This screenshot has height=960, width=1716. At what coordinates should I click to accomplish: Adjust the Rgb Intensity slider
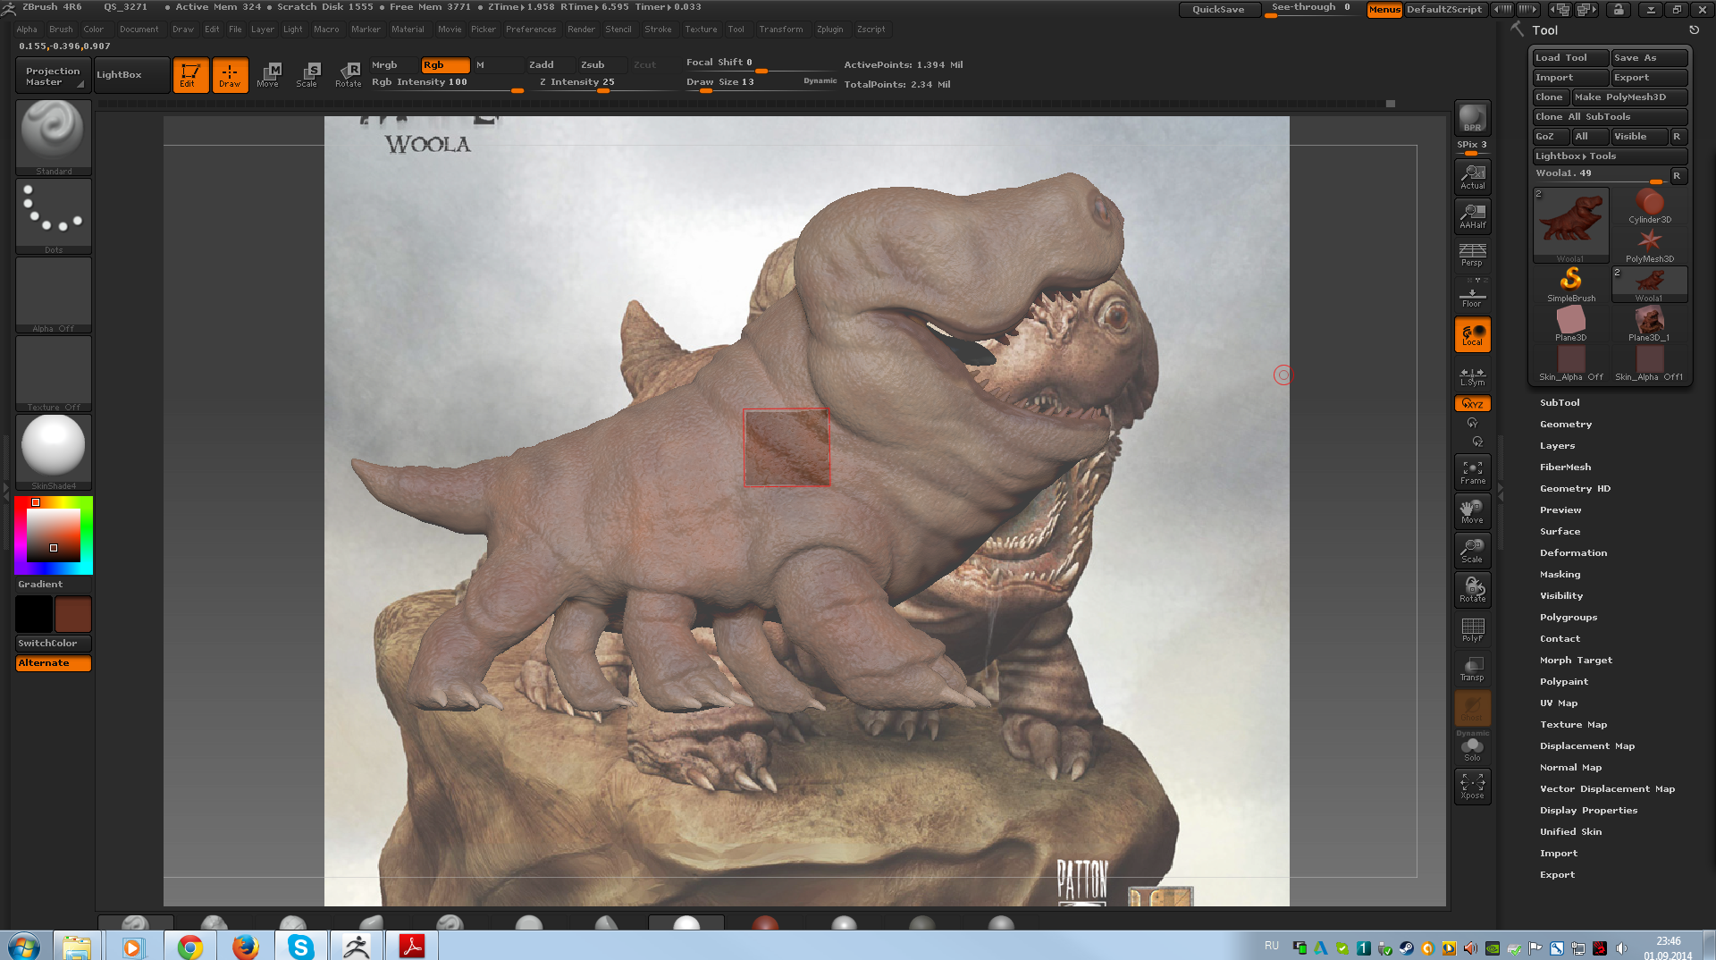(447, 82)
